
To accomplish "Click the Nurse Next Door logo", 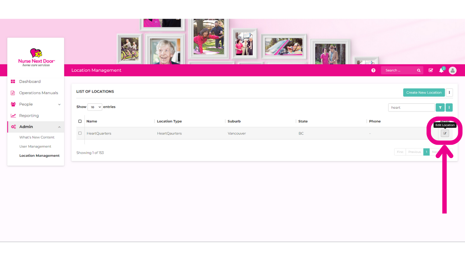I will point(36,57).
